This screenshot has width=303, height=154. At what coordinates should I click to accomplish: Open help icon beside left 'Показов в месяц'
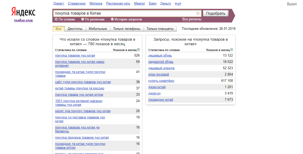138,50
